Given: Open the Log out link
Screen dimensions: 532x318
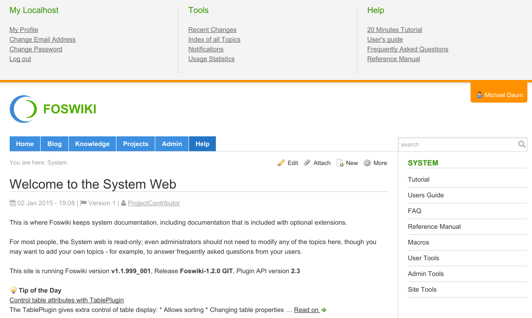Looking at the screenshot, I should tap(20, 59).
